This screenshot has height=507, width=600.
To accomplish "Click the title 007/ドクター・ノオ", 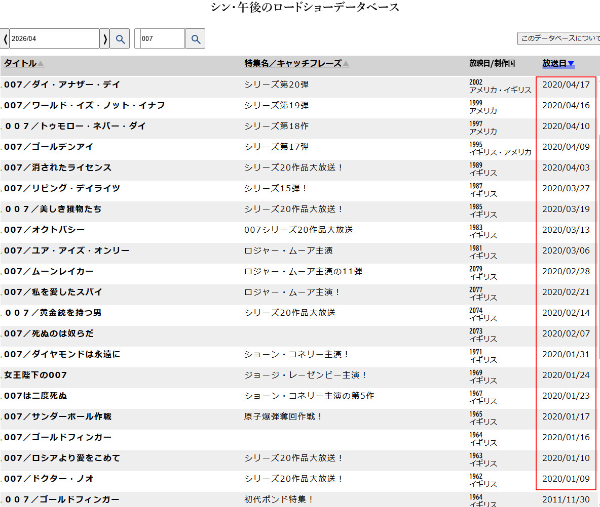I will 49,479.
